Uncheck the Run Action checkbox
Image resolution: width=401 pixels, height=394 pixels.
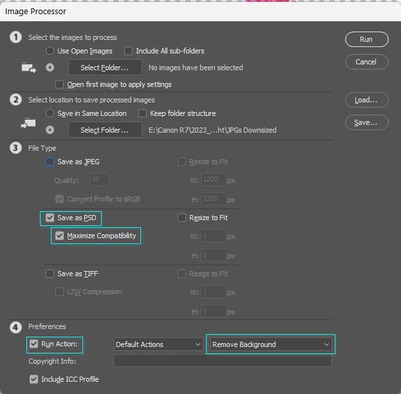pos(33,344)
